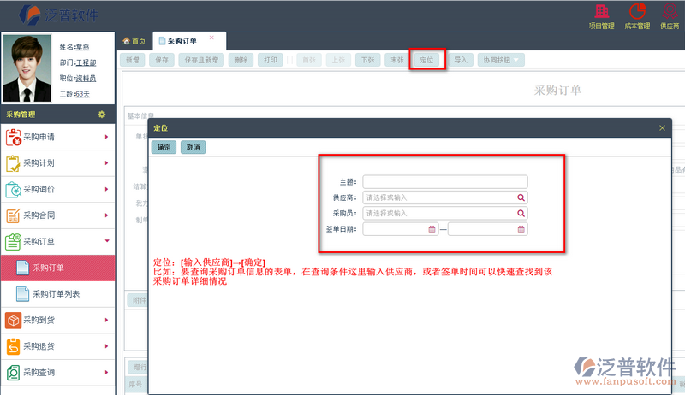This screenshot has height=395, width=685.
Task: Focus the 签单日期 start date field
Action: point(400,229)
